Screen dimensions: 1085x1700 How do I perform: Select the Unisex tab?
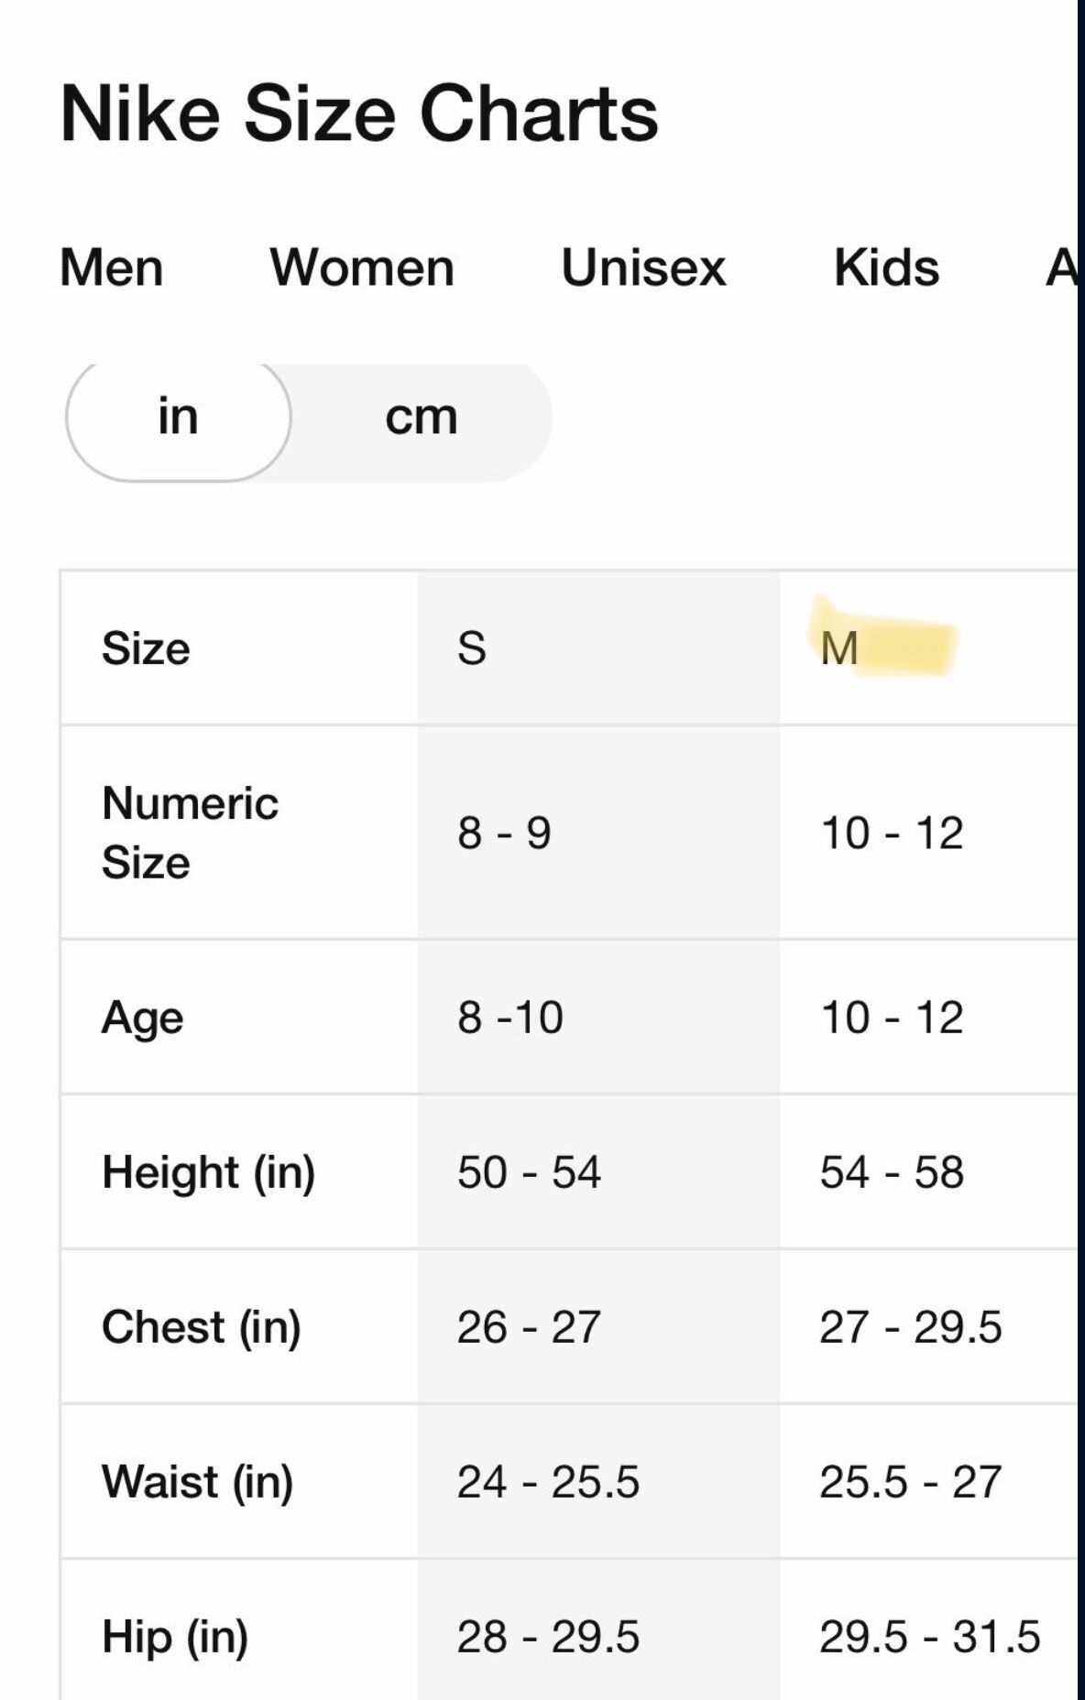pos(643,267)
